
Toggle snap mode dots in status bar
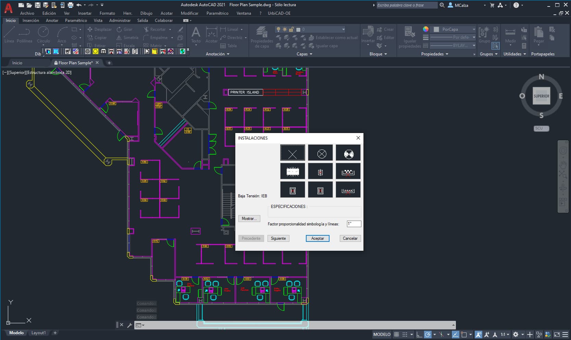(405, 334)
